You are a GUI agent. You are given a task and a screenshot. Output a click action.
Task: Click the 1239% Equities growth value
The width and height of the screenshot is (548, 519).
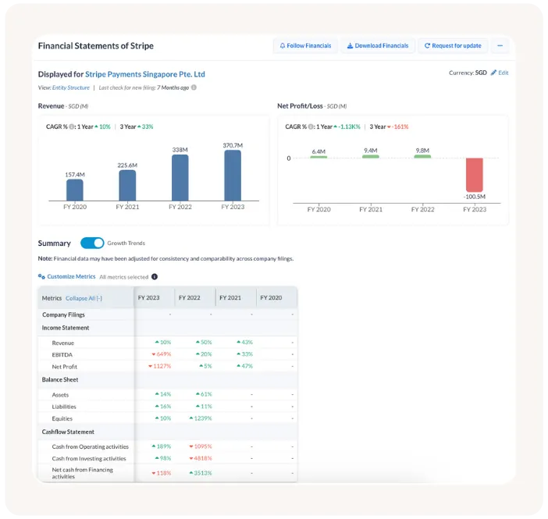[201, 418]
